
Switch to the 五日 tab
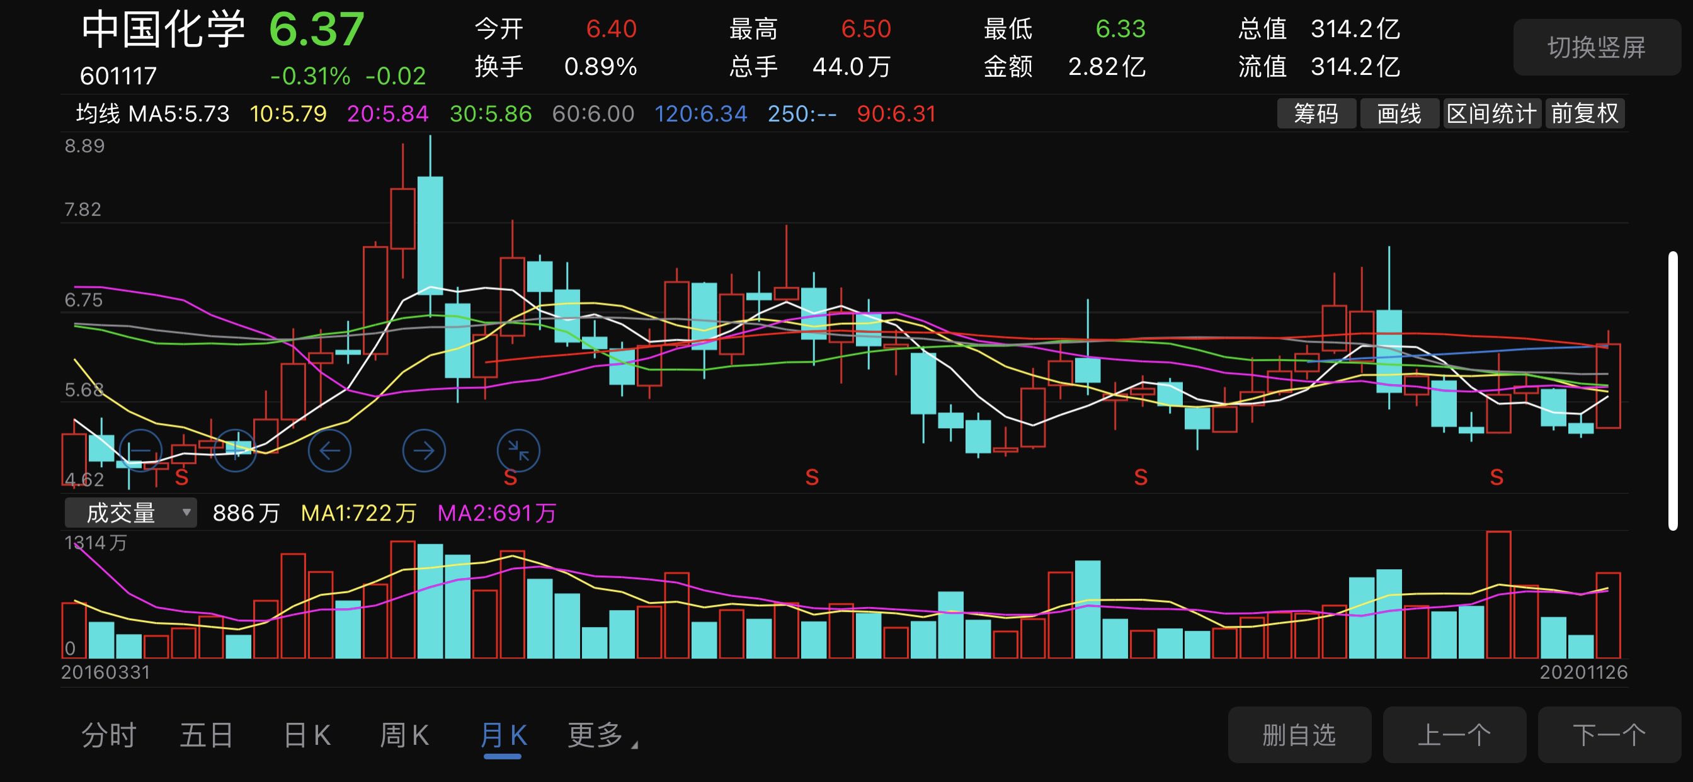(207, 735)
